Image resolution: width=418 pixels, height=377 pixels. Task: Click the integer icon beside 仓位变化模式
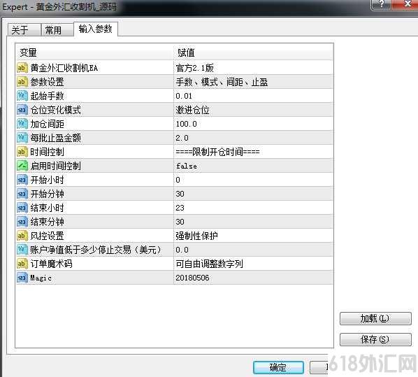tap(22, 110)
